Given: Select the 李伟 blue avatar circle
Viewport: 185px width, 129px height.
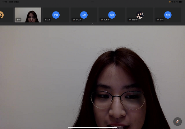Looking at the screenshot, I should coord(168,15).
